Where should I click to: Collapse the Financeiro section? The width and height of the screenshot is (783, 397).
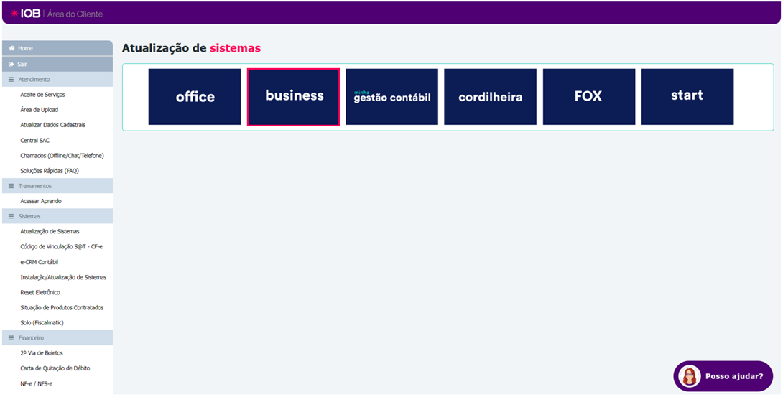pos(31,337)
